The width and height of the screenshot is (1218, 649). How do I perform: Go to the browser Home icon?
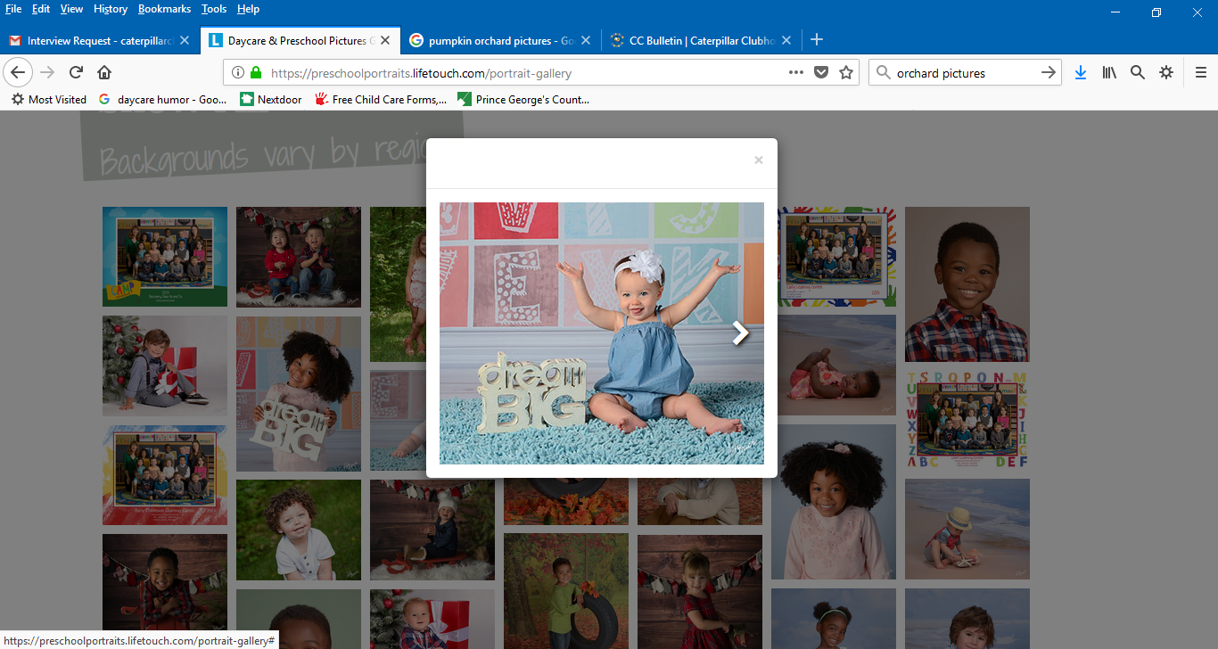(104, 73)
